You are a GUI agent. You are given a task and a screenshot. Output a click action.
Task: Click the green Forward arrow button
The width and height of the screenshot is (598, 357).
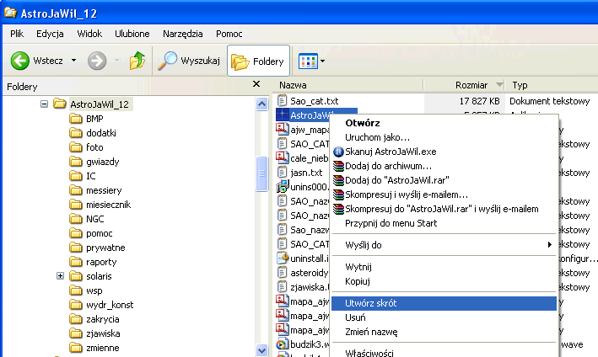pyautogui.click(x=97, y=61)
